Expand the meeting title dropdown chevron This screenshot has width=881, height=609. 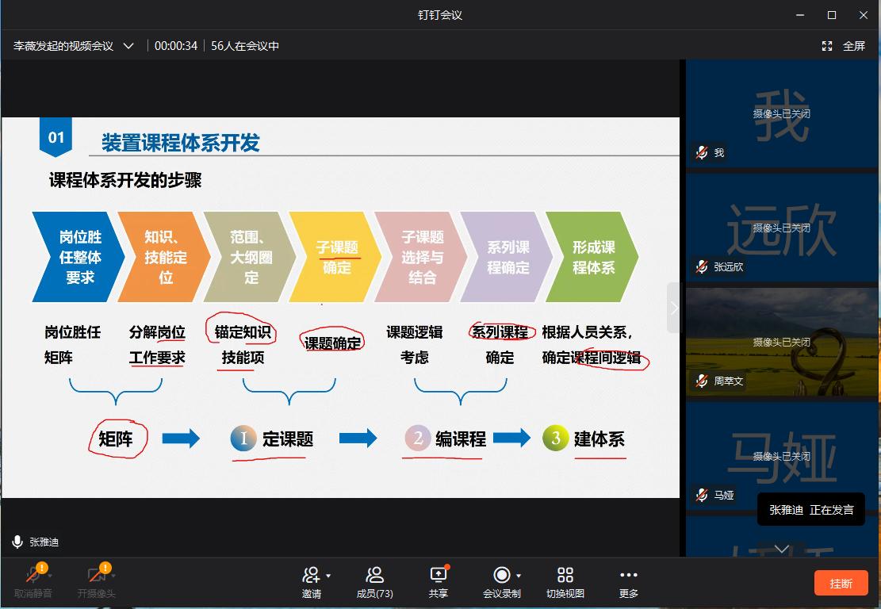click(x=128, y=46)
